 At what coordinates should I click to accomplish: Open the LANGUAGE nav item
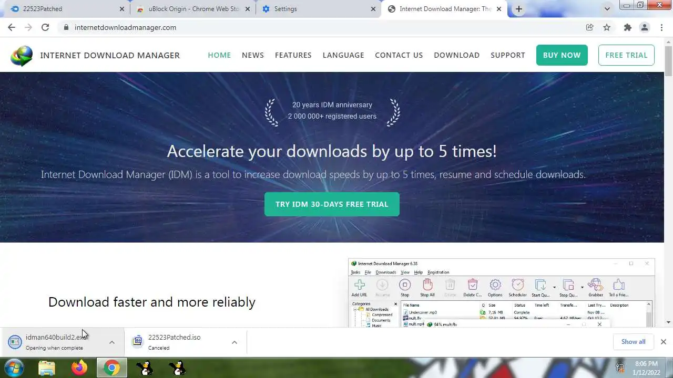343,55
